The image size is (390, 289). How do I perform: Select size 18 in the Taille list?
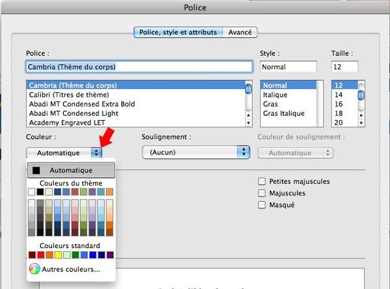coord(338,113)
